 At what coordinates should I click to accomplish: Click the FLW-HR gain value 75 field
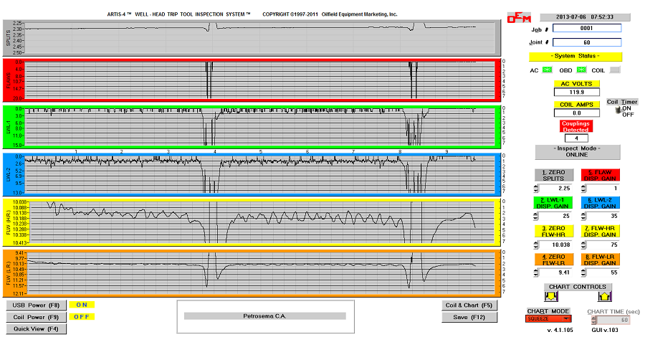point(603,245)
